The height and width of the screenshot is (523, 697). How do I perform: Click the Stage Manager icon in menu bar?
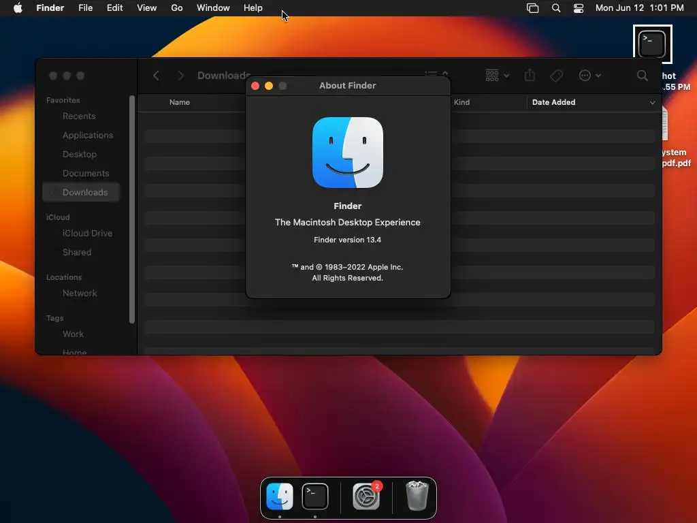(532, 8)
